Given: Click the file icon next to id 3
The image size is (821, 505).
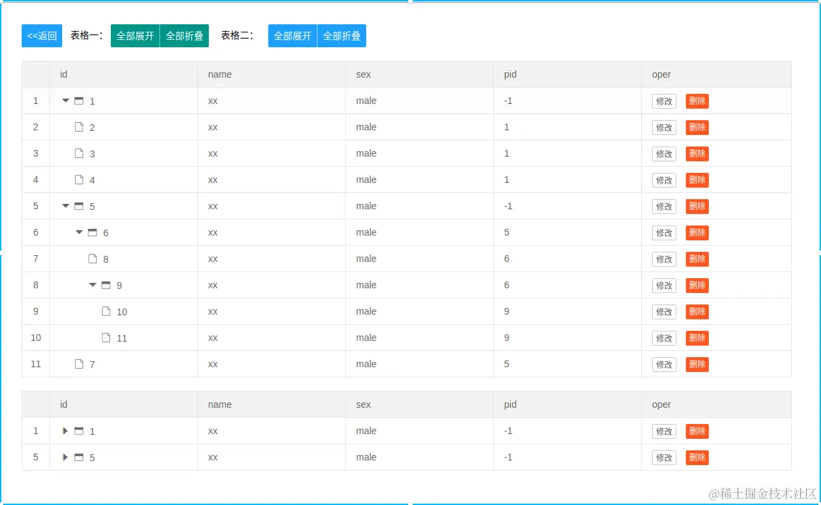Looking at the screenshot, I should tap(79, 153).
